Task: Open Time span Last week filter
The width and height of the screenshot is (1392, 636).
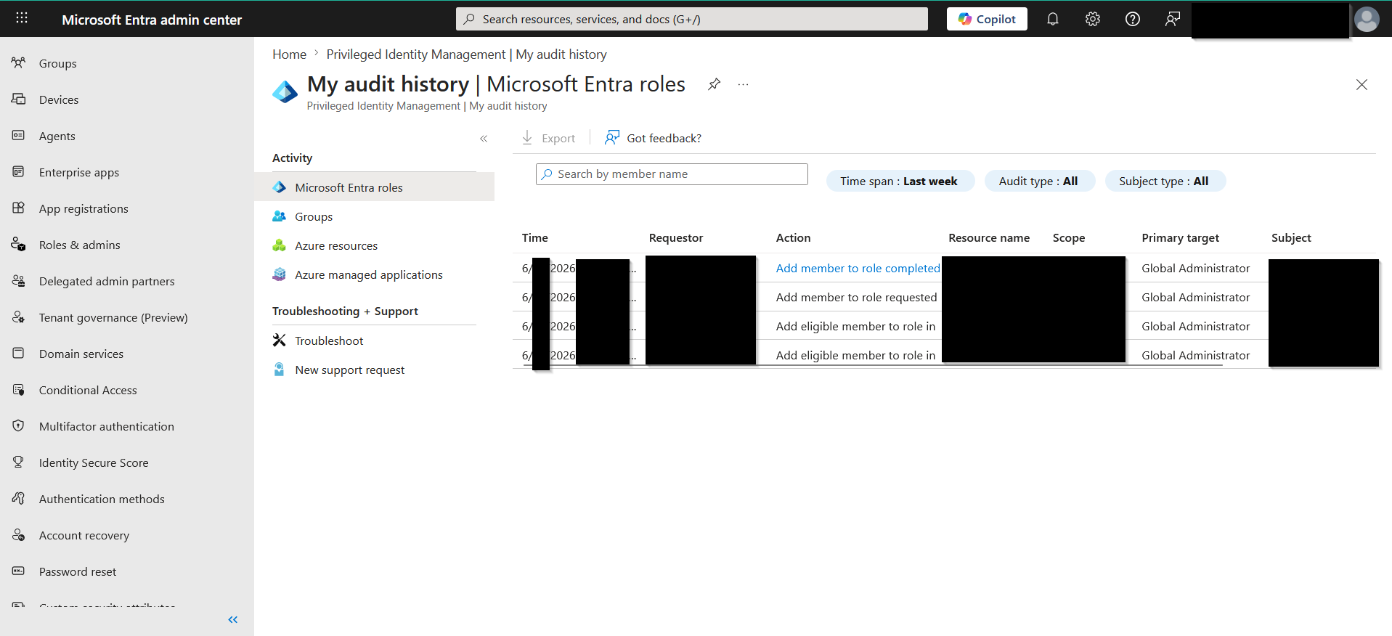Action: [x=899, y=181]
